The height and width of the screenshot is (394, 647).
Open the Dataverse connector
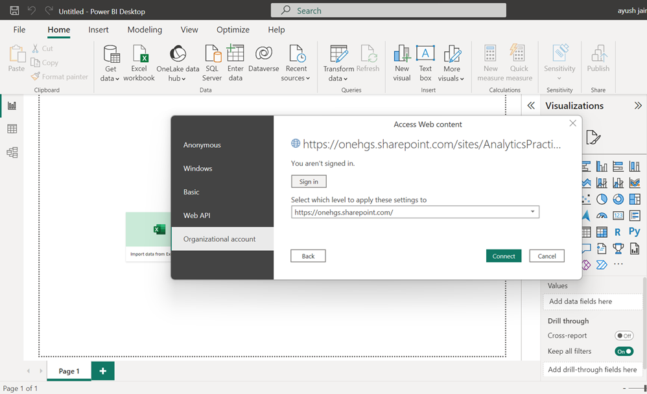point(264,58)
